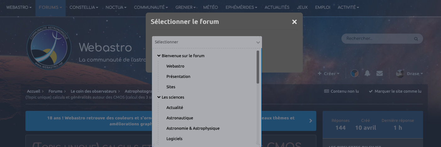Open the Contenu non lu link
Screen dimensions: 441x147
click(341, 91)
